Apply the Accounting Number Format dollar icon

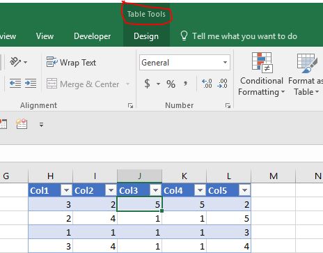147,84
